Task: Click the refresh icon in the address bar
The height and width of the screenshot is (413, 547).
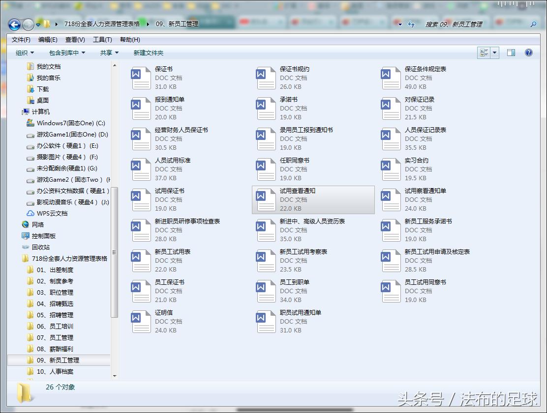Action: pyautogui.click(x=411, y=24)
